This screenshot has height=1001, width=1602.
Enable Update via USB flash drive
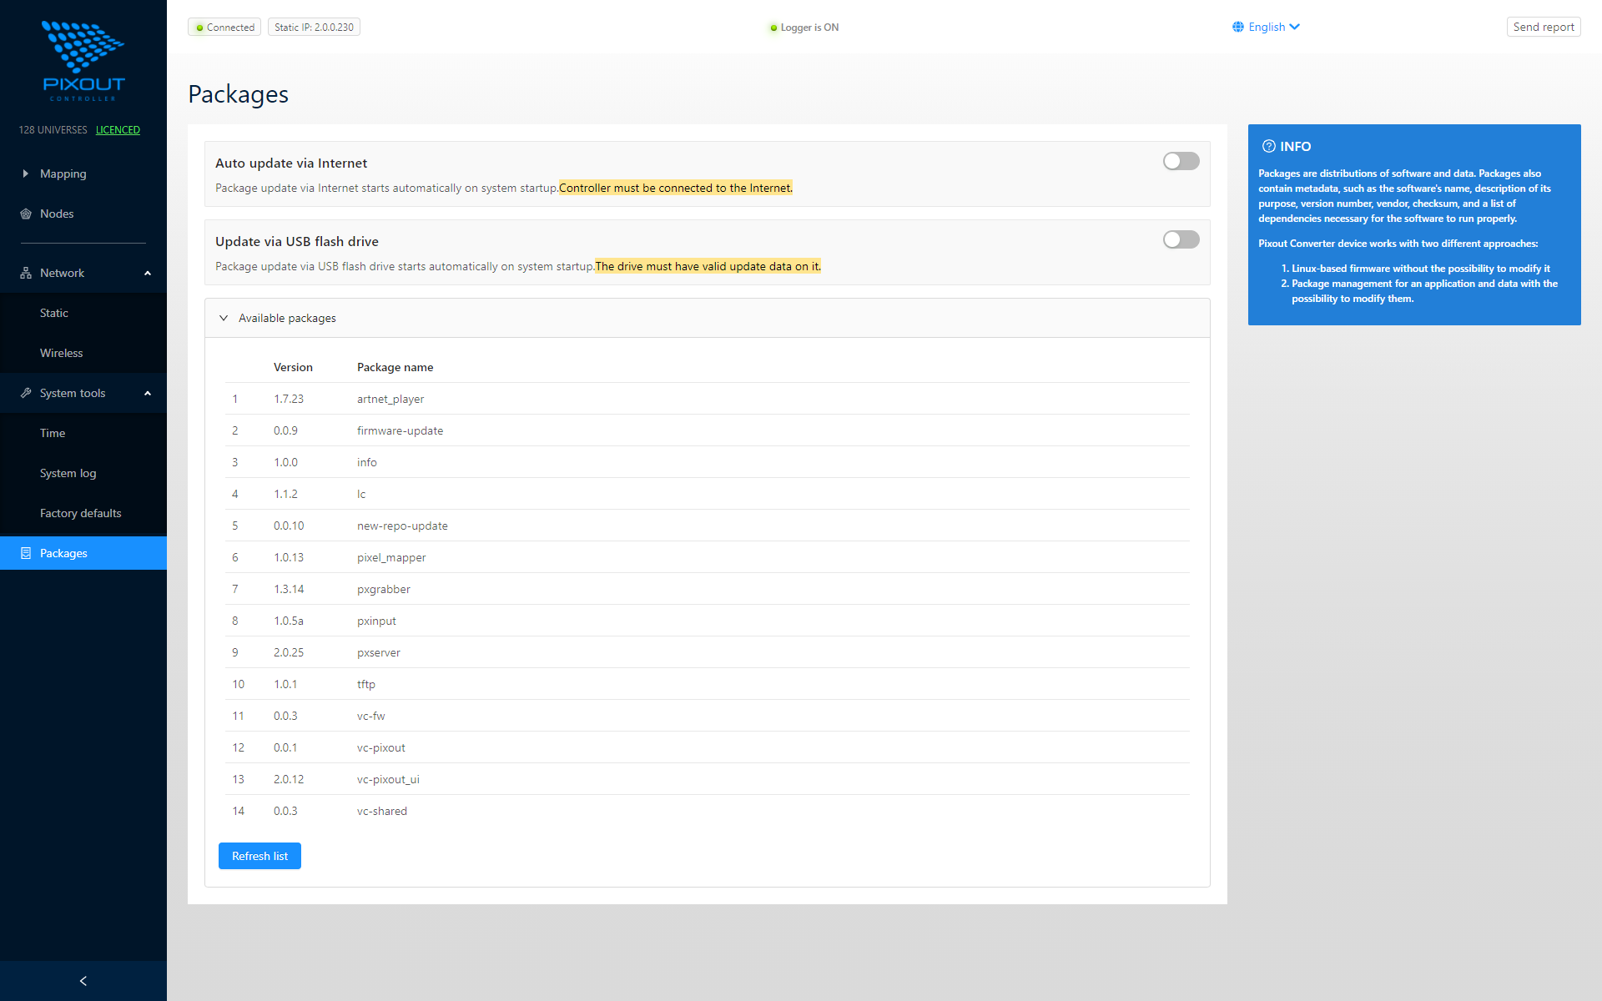1181,239
